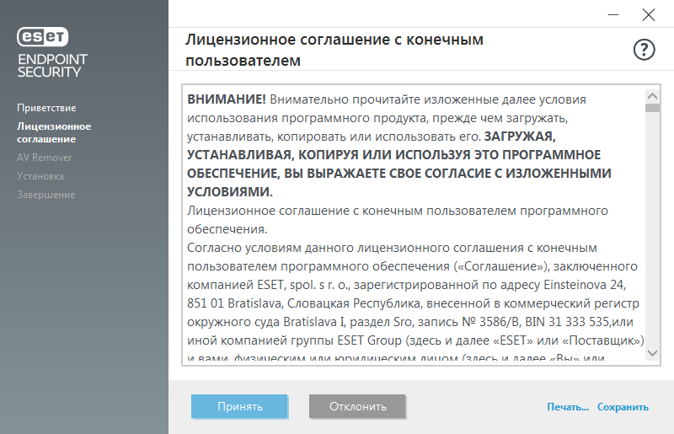Minimize the installer window

(x=613, y=14)
